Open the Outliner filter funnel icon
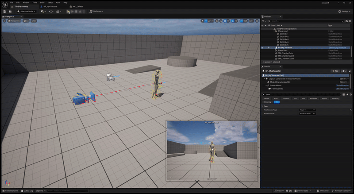354x194 pixels. 264,21
